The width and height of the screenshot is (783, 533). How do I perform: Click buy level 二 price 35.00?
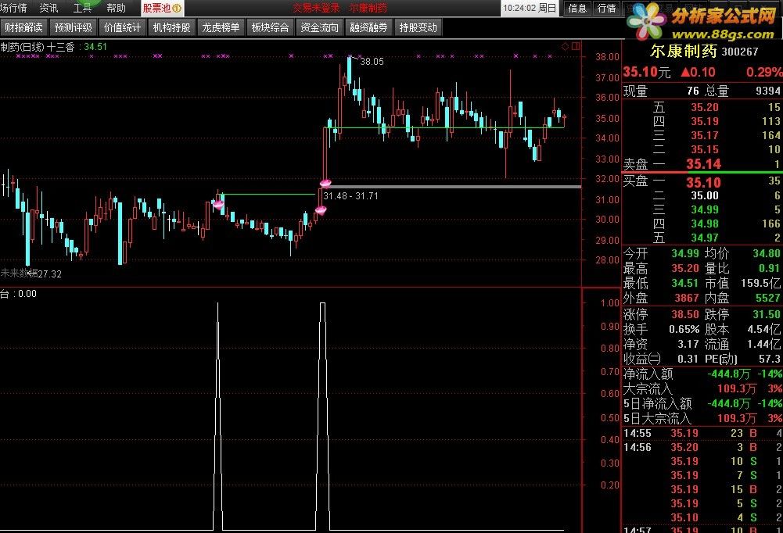705,195
